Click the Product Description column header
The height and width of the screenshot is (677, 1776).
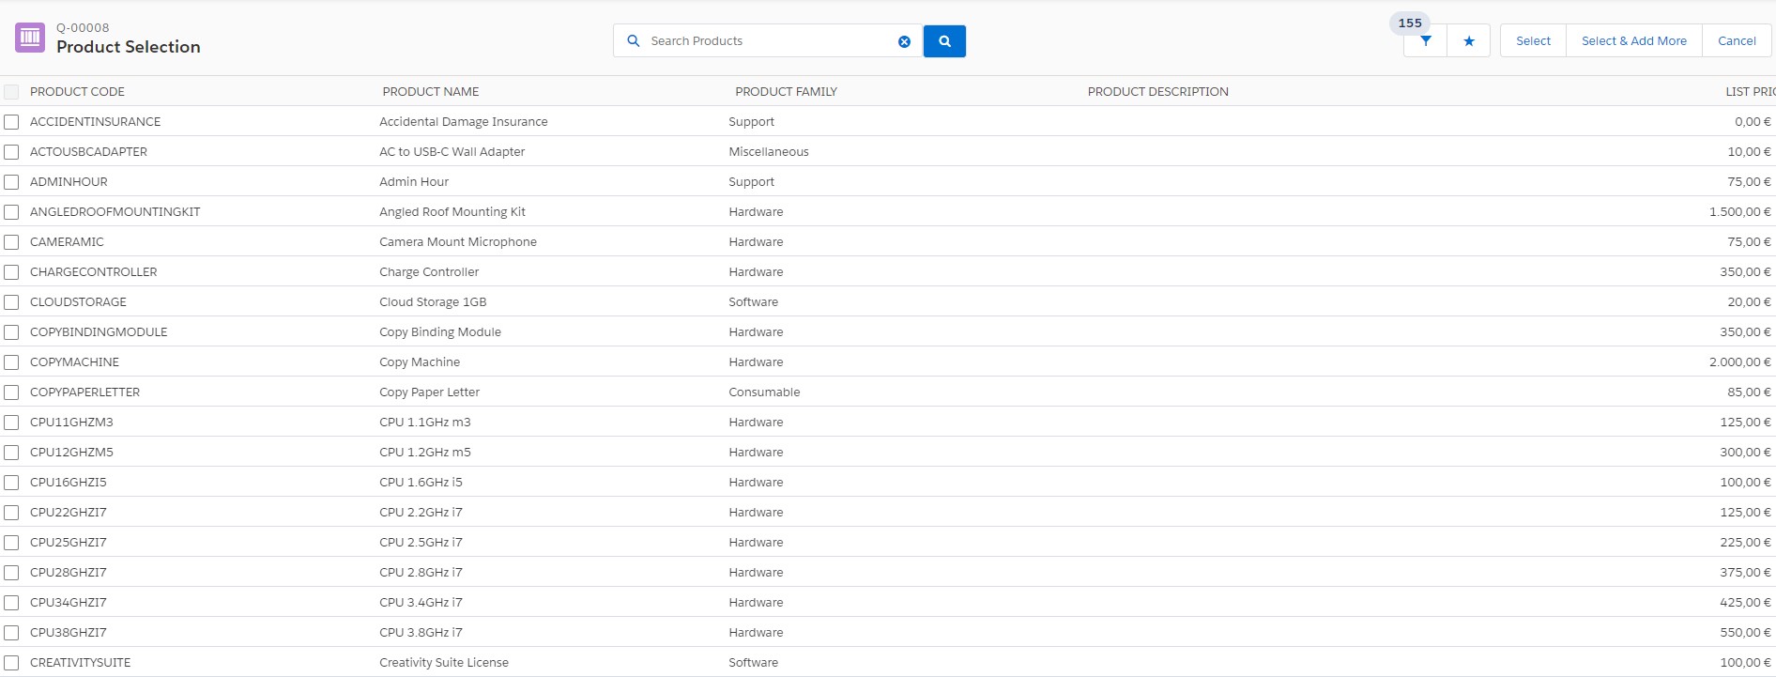coord(1157,92)
